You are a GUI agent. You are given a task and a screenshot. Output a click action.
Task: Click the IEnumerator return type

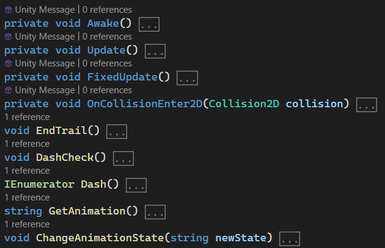pos(39,184)
